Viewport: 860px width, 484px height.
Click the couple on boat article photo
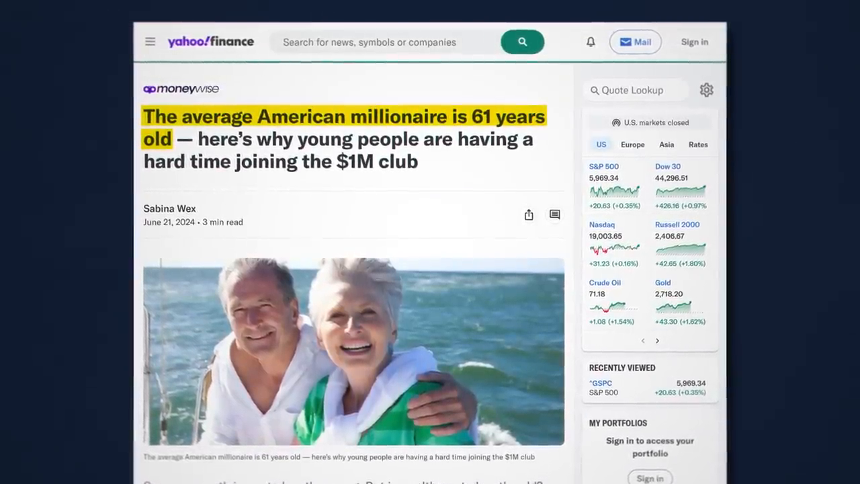353,352
